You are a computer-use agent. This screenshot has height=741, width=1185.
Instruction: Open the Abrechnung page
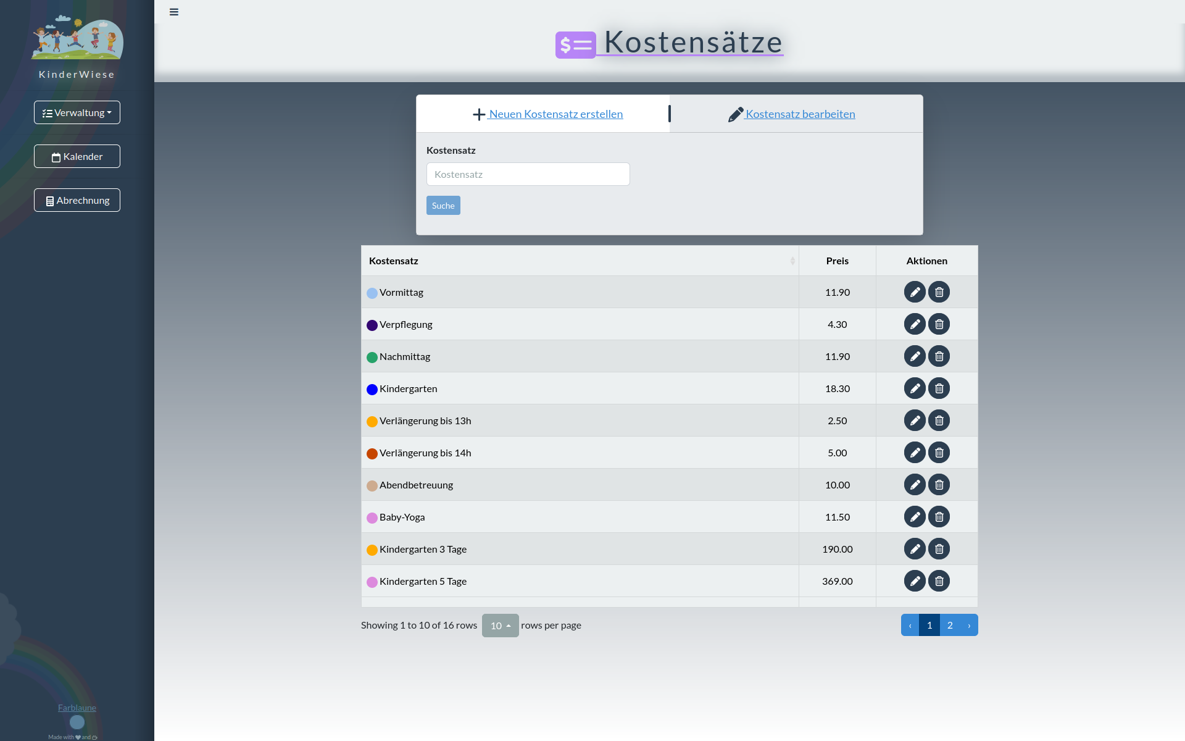point(77,200)
